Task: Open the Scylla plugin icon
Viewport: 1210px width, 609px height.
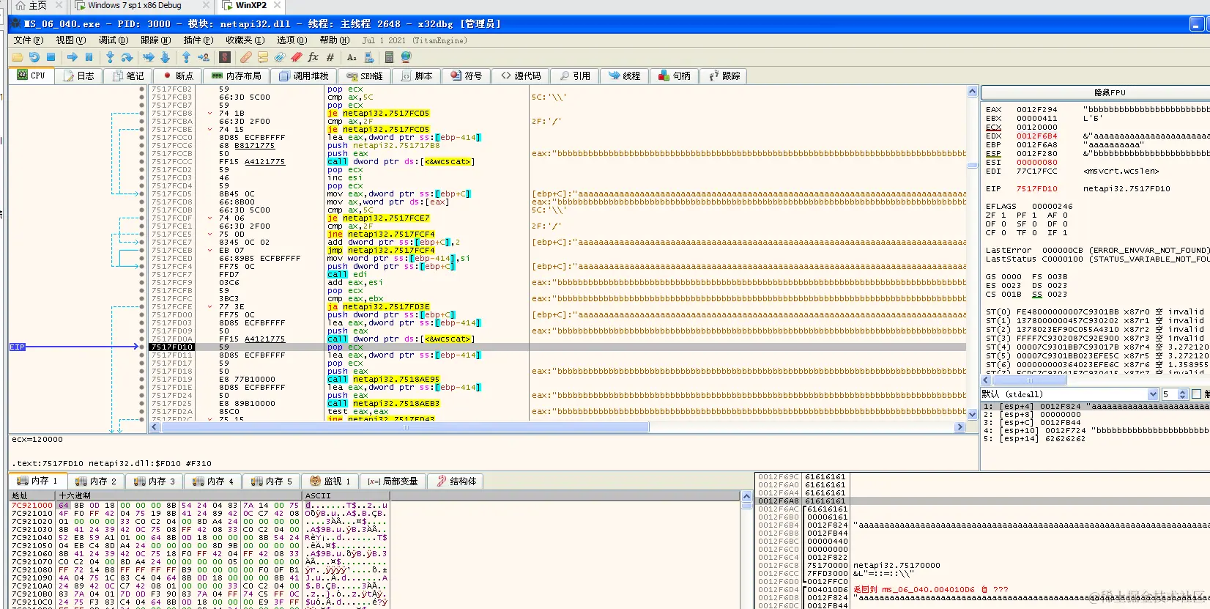Action: 225,57
